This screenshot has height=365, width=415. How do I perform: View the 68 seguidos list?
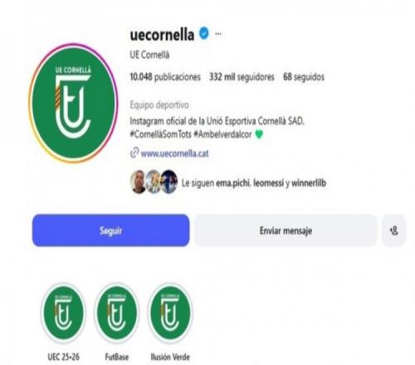(x=304, y=76)
